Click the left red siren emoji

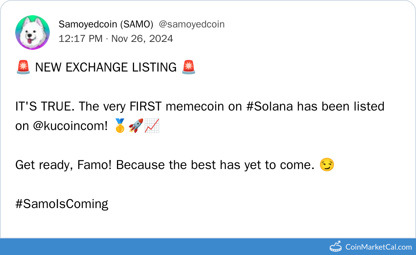point(23,68)
